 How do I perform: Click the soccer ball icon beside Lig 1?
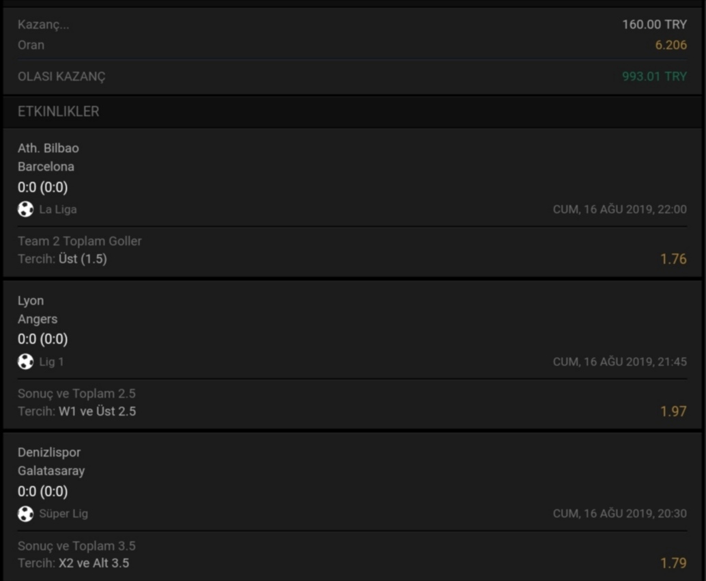26,362
